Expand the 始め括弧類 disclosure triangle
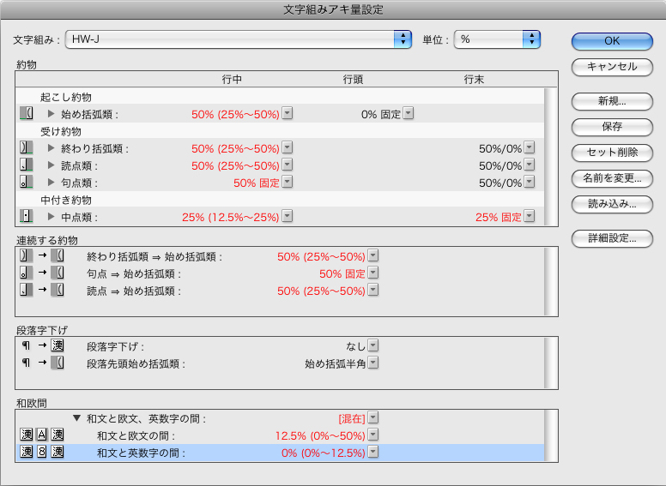The width and height of the screenshot is (666, 486). click(51, 114)
